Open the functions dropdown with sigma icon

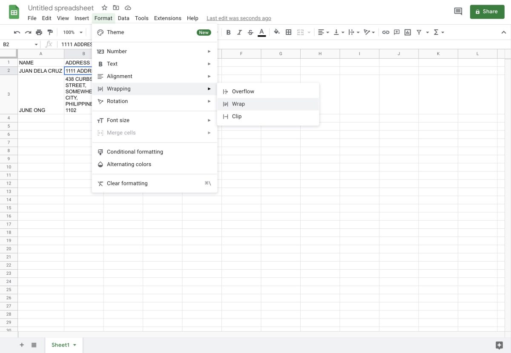437,32
